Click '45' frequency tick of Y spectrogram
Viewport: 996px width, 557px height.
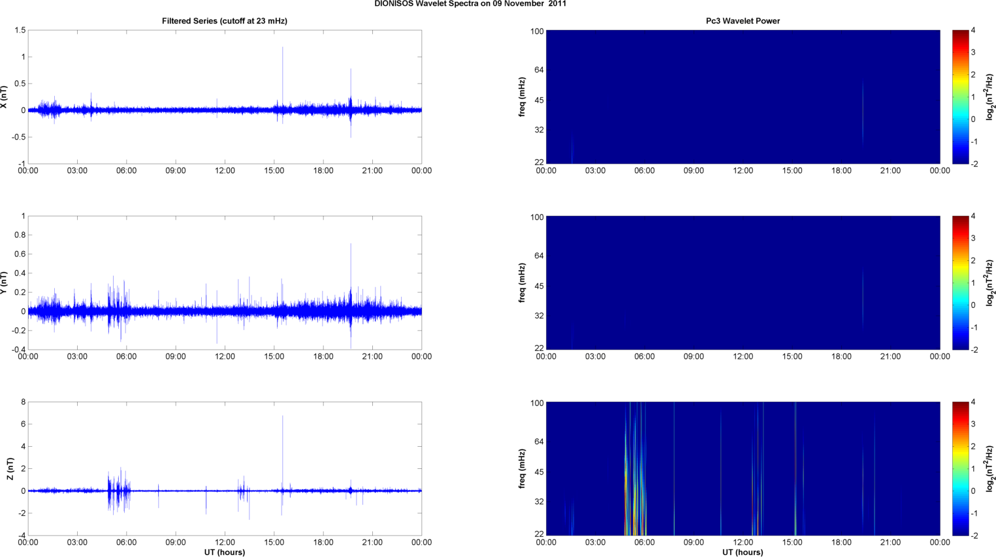pyautogui.click(x=538, y=286)
